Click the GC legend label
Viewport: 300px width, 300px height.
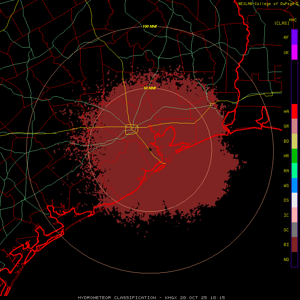pyautogui.click(x=286, y=230)
